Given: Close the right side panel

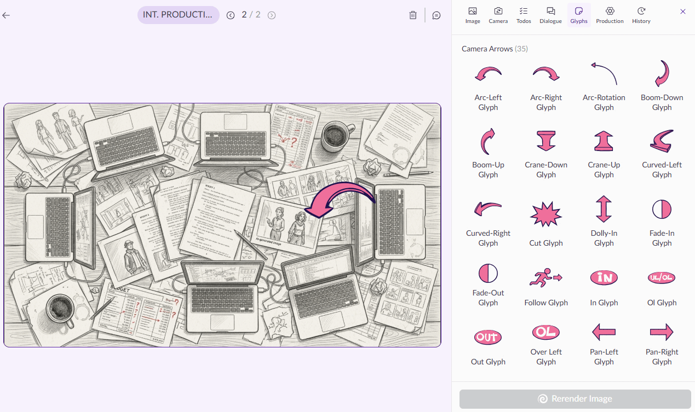Looking at the screenshot, I should (683, 11).
